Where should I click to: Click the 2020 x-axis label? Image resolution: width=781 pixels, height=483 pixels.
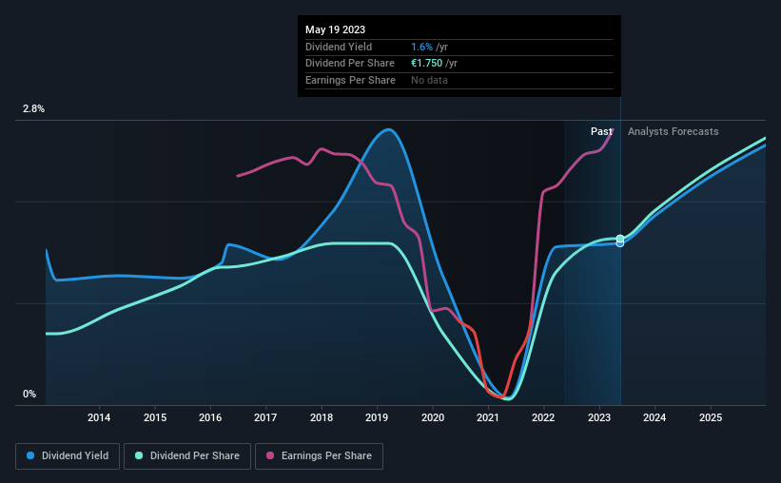[432, 417]
